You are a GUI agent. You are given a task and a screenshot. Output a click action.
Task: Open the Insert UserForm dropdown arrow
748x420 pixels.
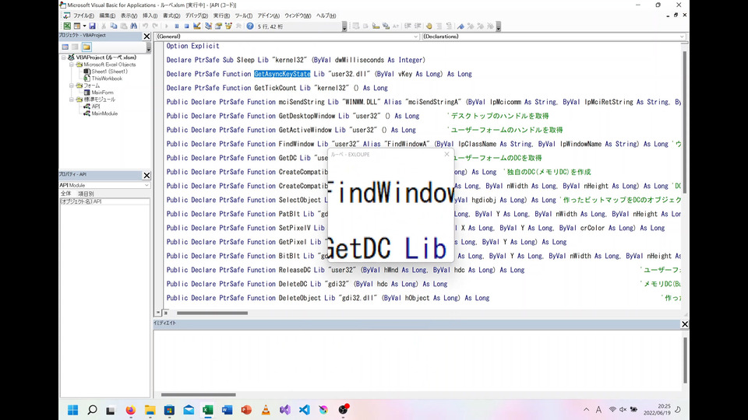click(x=84, y=26)
